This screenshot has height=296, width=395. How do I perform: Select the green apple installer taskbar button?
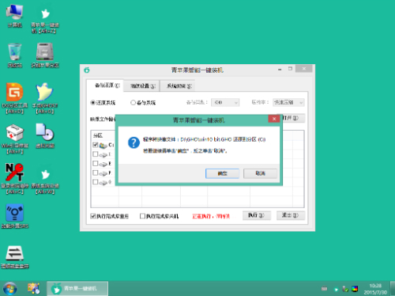tap(77, 289)
